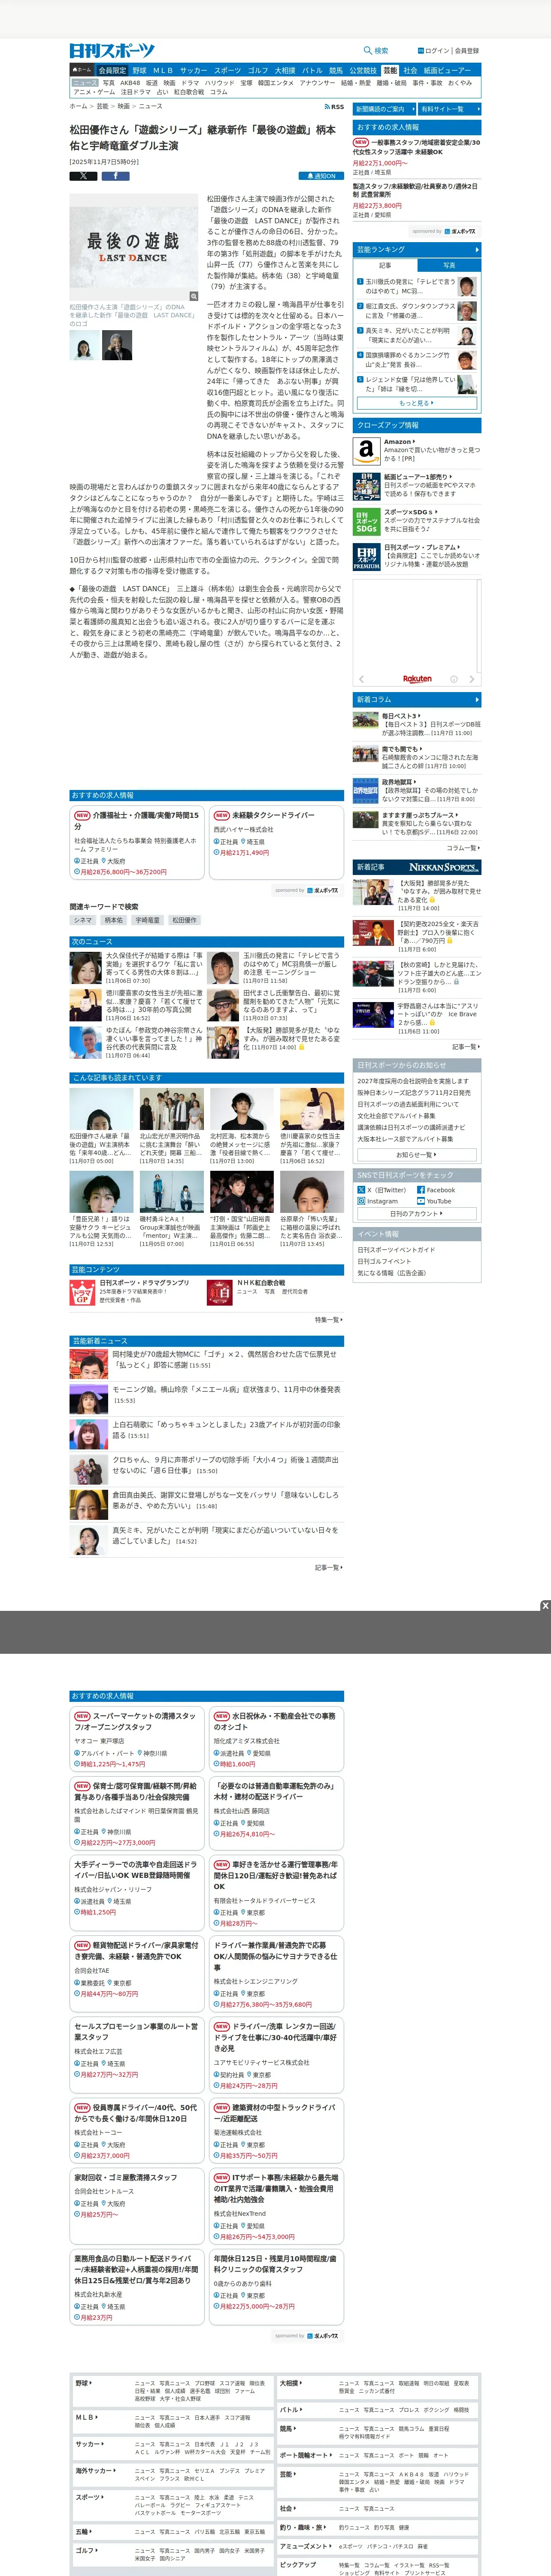Search by keyword tag 柄本佑
This screenshot has height=2576, width=551.
tap(114, 920)
